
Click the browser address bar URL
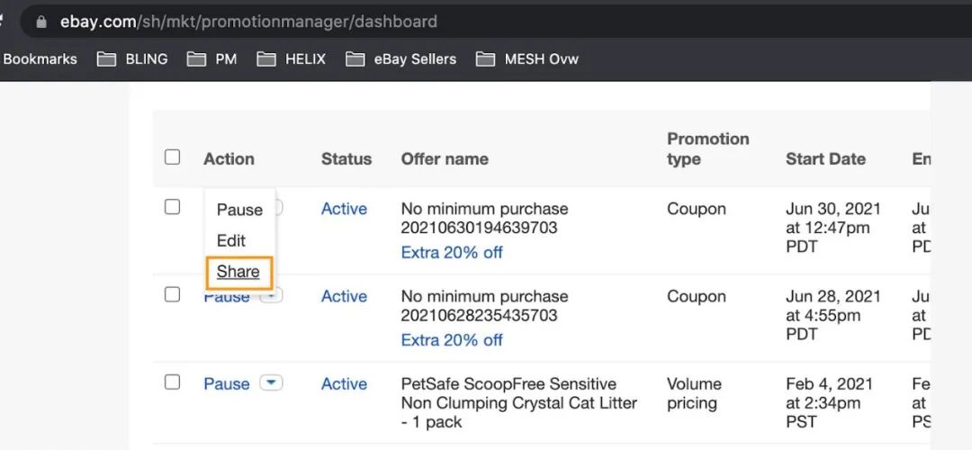(x=248, y=22)
